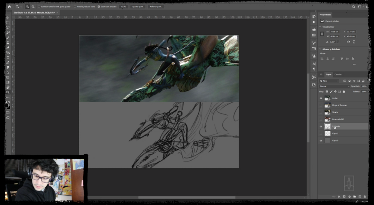Hide the Avatar layer
374x205 pixels.
tap(321, 98)
